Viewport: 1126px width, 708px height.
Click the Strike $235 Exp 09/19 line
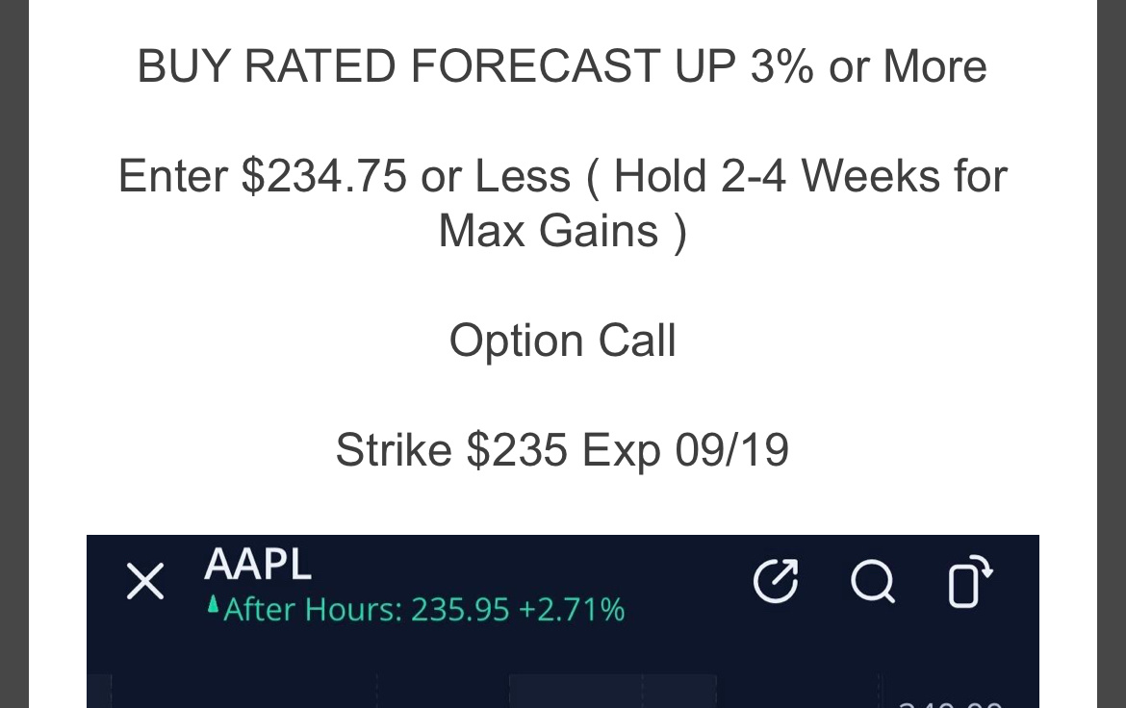coord(562,450)
